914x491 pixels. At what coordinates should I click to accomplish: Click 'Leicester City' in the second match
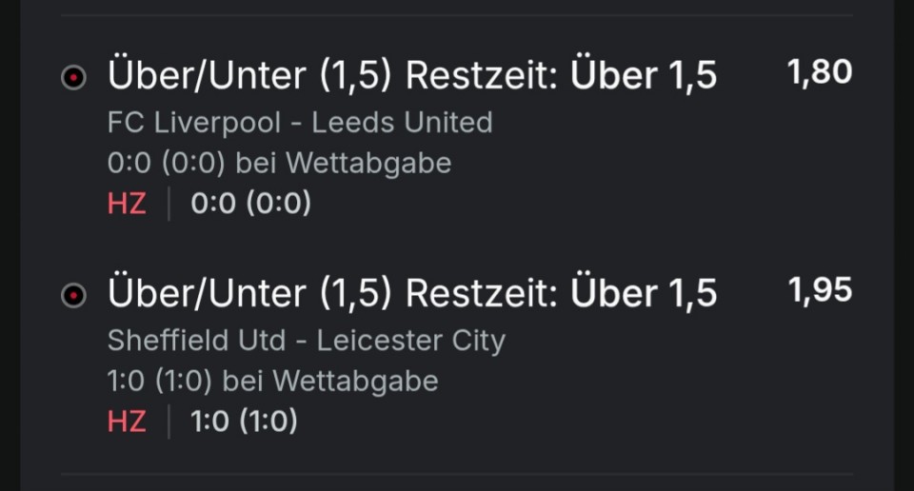click(x=410, y=341)
